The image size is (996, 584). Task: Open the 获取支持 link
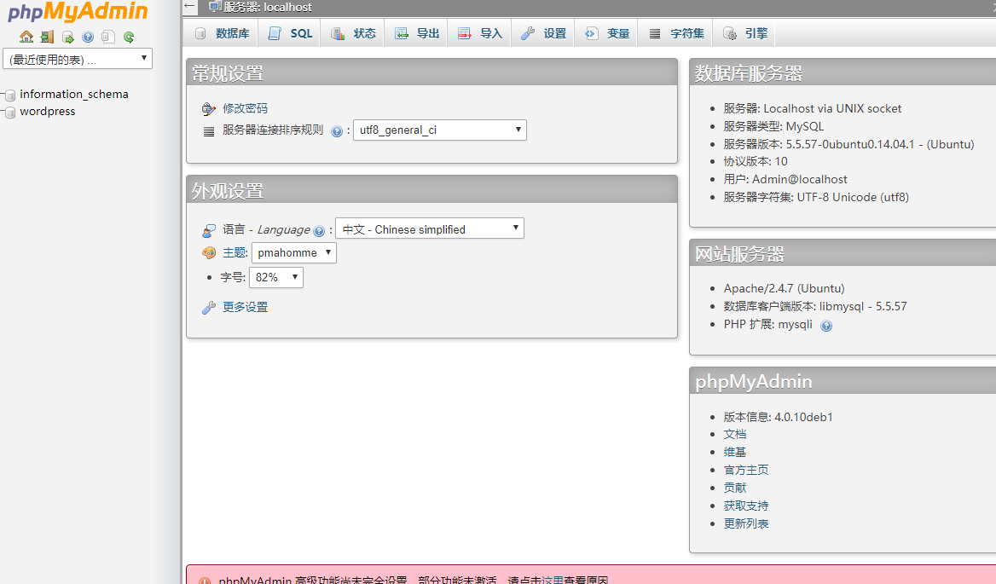[746, 506]
